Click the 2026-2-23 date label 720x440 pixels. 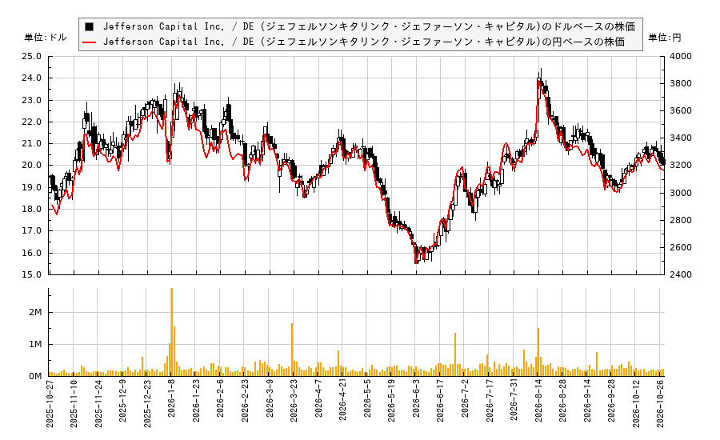245,402
